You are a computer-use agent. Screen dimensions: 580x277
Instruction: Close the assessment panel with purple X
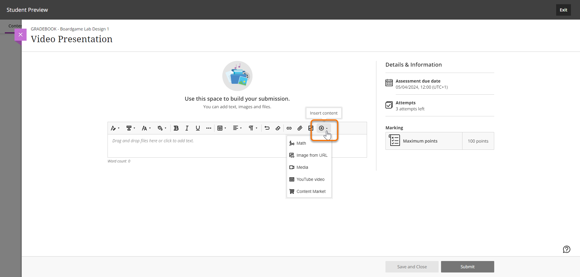click(x=21, y=35)
